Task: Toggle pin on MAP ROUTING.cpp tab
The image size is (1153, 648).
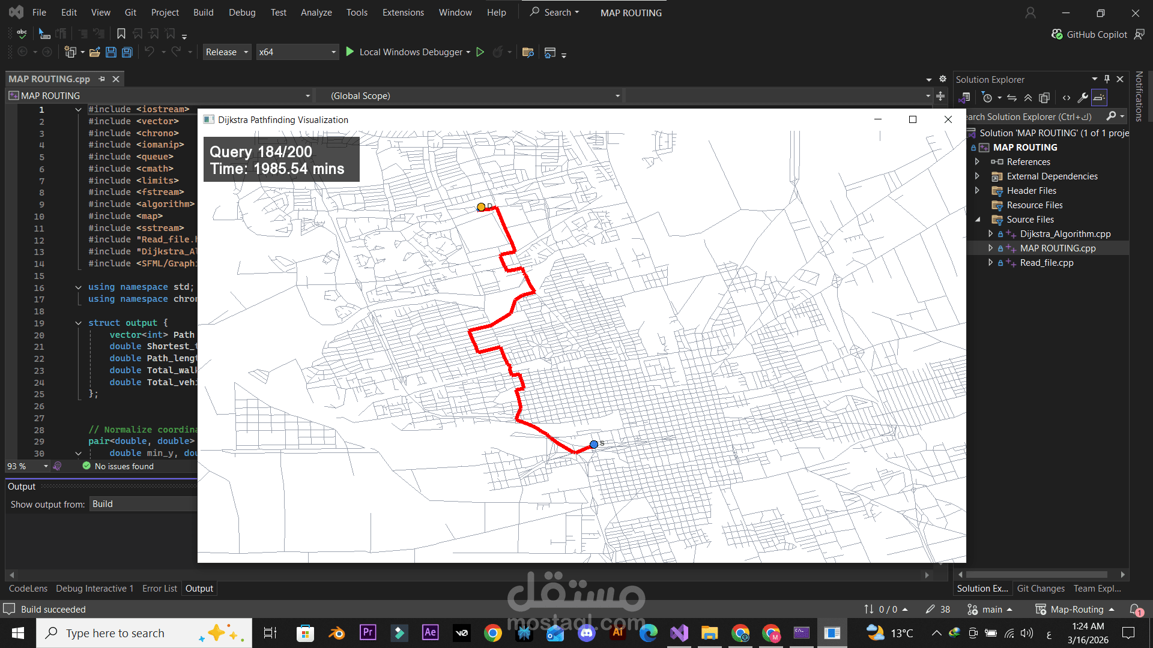Action: (102, 79)
